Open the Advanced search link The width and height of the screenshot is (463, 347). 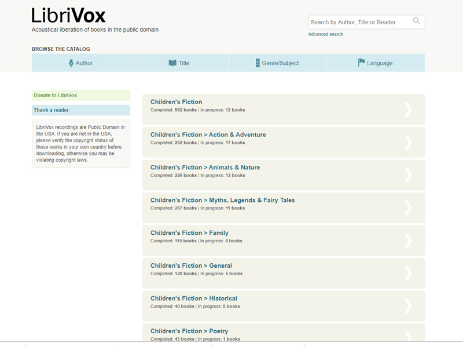pyautogui.click(x=325, y=34)
